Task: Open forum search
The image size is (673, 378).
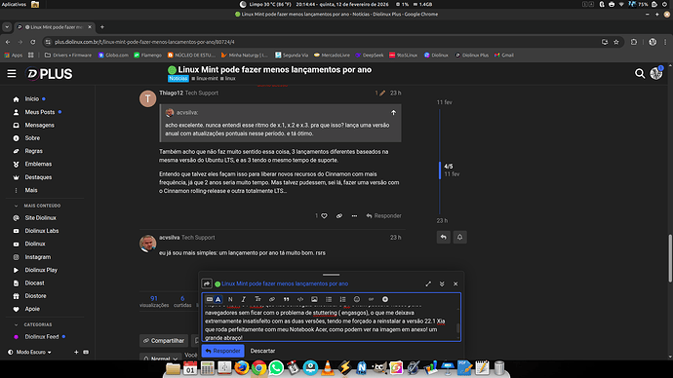Action: coord(640,74)
